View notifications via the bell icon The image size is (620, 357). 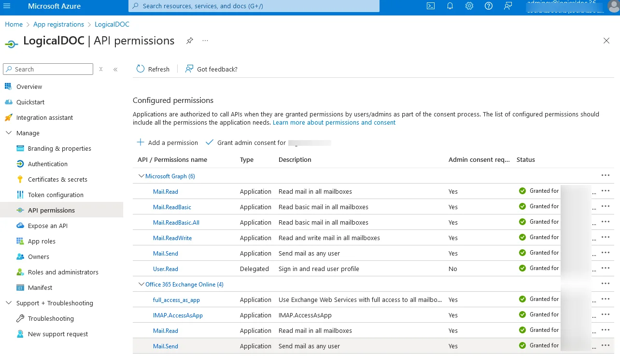coord(450,6)
